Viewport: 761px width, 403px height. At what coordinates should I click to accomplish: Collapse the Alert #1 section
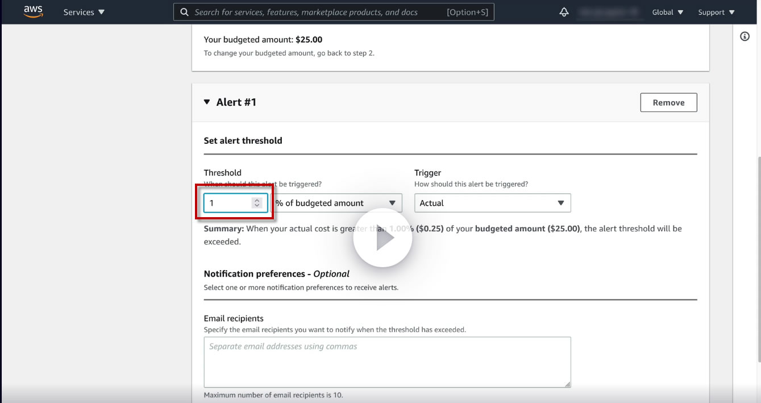pos(207,102)
